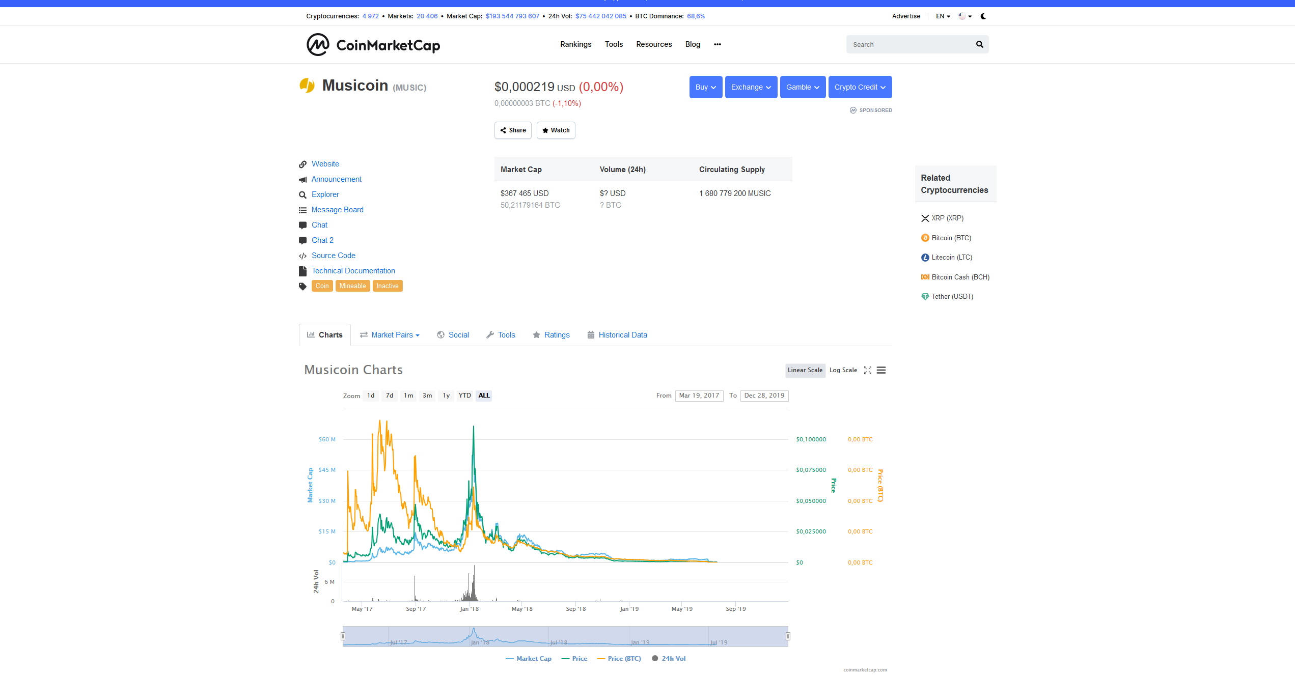Switch to the Tools tab
This screenshot has height=675, width=1295.
pos(501,335)
